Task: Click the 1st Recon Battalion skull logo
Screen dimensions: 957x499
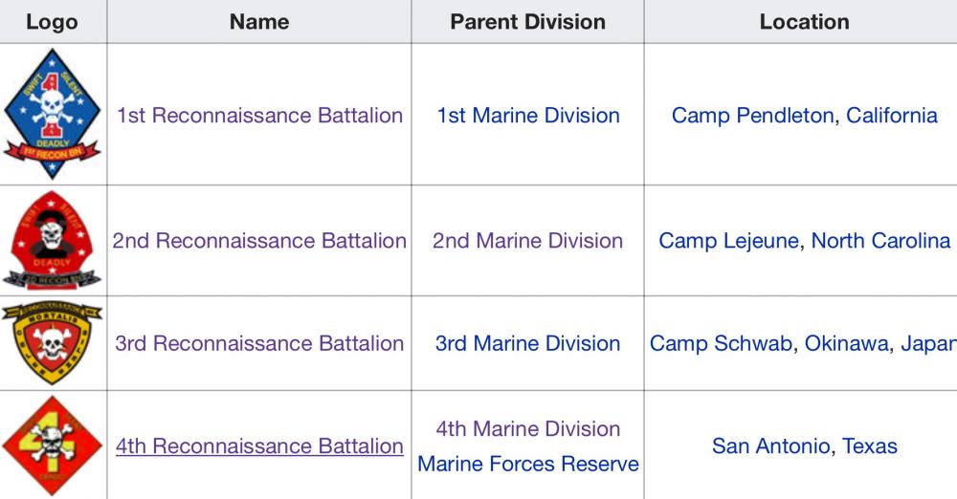Action: coord(53,116)
